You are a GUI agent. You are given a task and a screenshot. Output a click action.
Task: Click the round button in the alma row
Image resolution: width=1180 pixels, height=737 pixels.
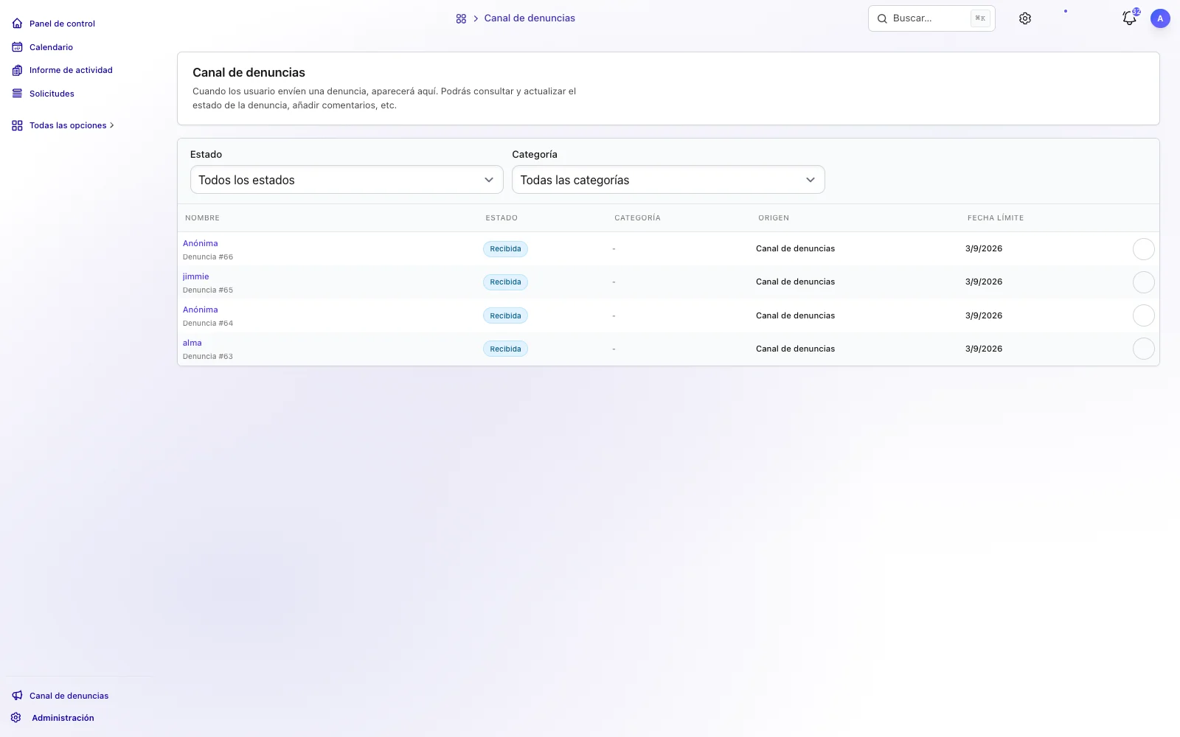click(x=1143, y=349)
